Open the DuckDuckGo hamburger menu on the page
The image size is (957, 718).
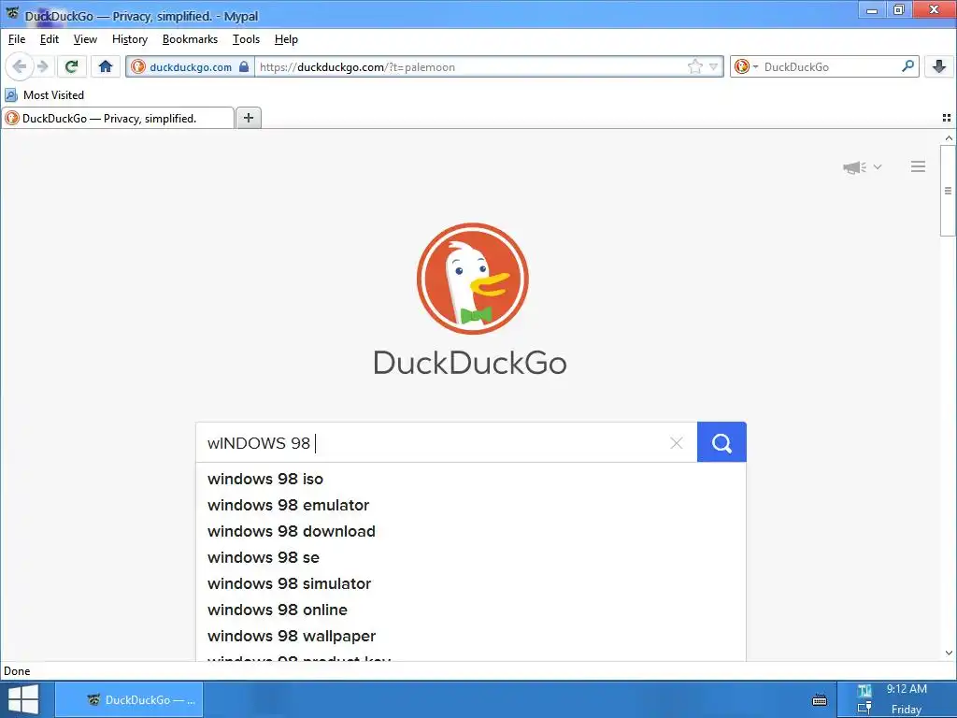[918, 166]
